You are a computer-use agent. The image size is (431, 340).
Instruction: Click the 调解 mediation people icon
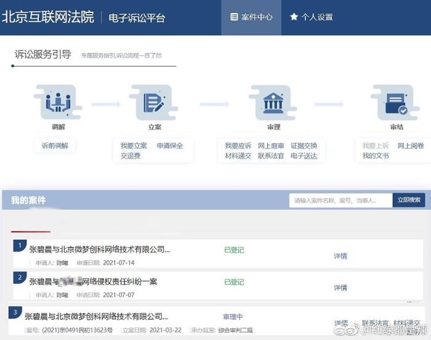58,103
